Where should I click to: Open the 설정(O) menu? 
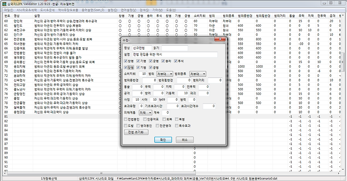112,10
